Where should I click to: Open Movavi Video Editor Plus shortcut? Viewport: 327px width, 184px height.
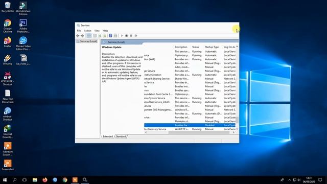(23, 43)
